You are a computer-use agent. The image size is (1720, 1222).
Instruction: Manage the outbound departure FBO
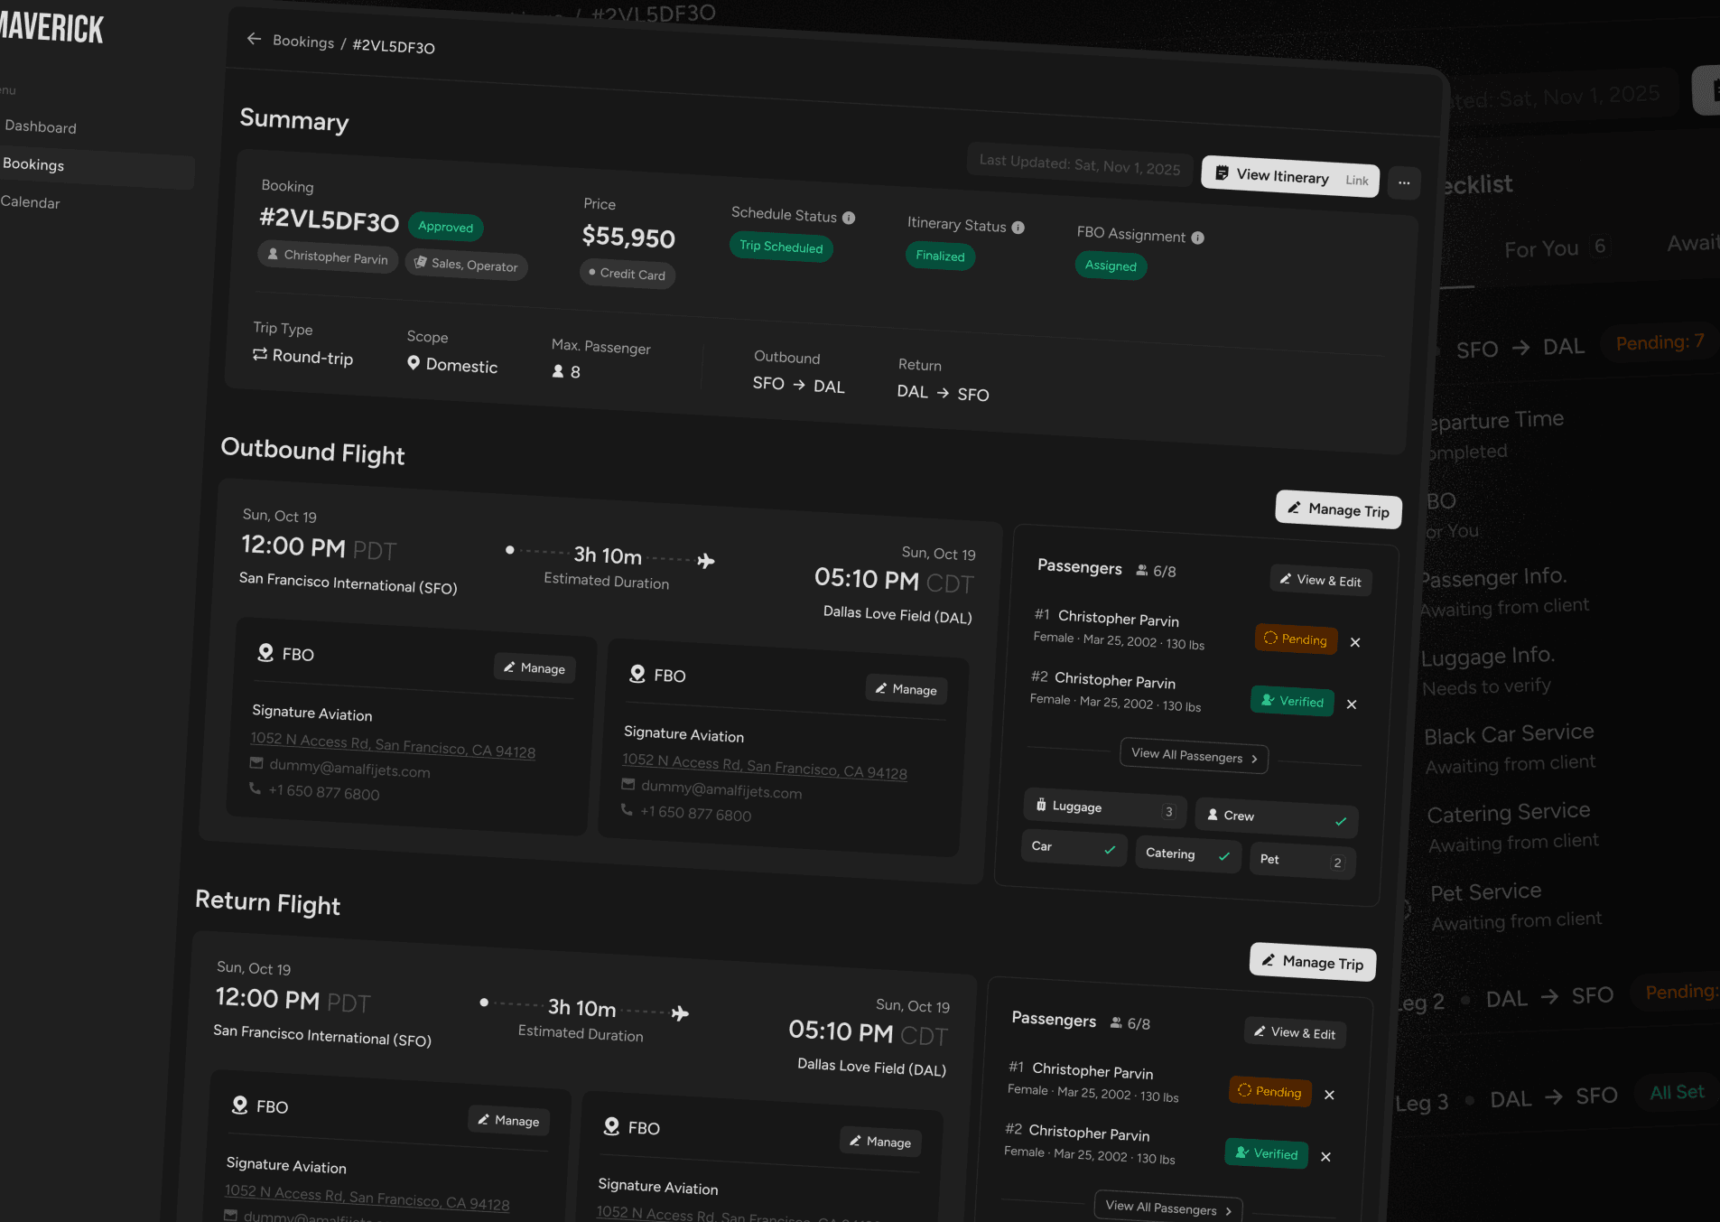(x=535, y=668)
